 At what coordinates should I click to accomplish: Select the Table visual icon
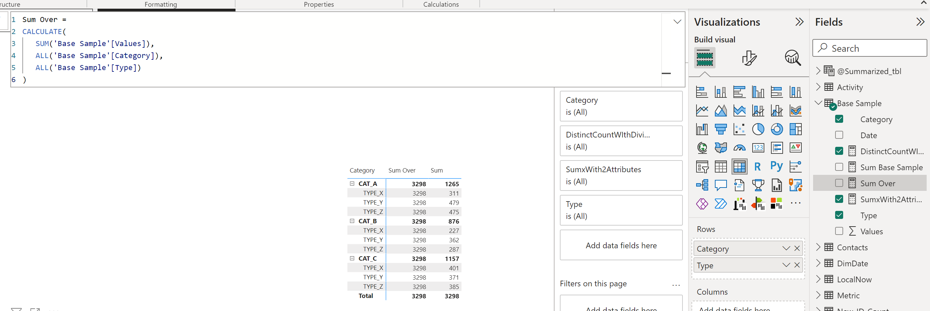(721, 166)
